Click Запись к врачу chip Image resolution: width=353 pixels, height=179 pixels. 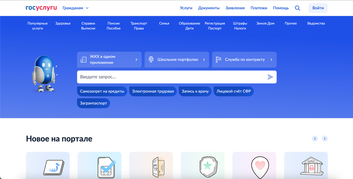pyautogui.click(x=195, y=91)
